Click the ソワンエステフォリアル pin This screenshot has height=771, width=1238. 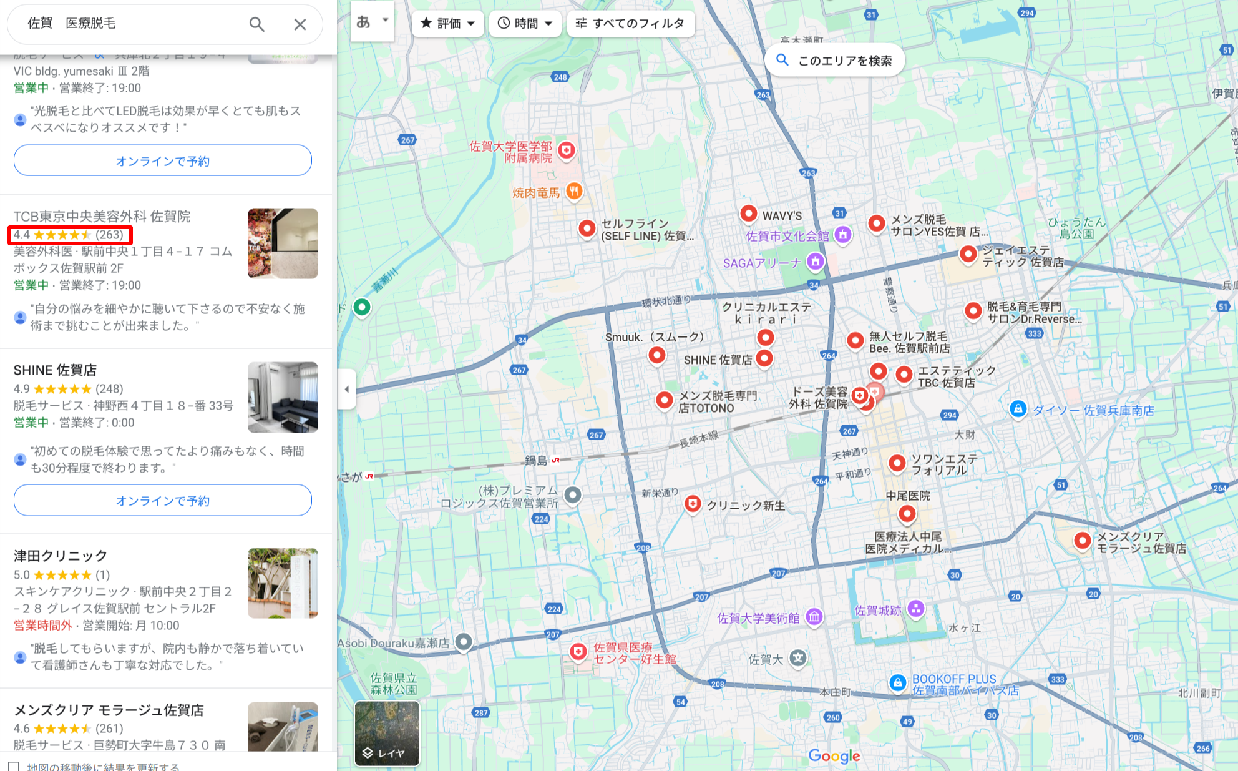(x=897, y=463)
